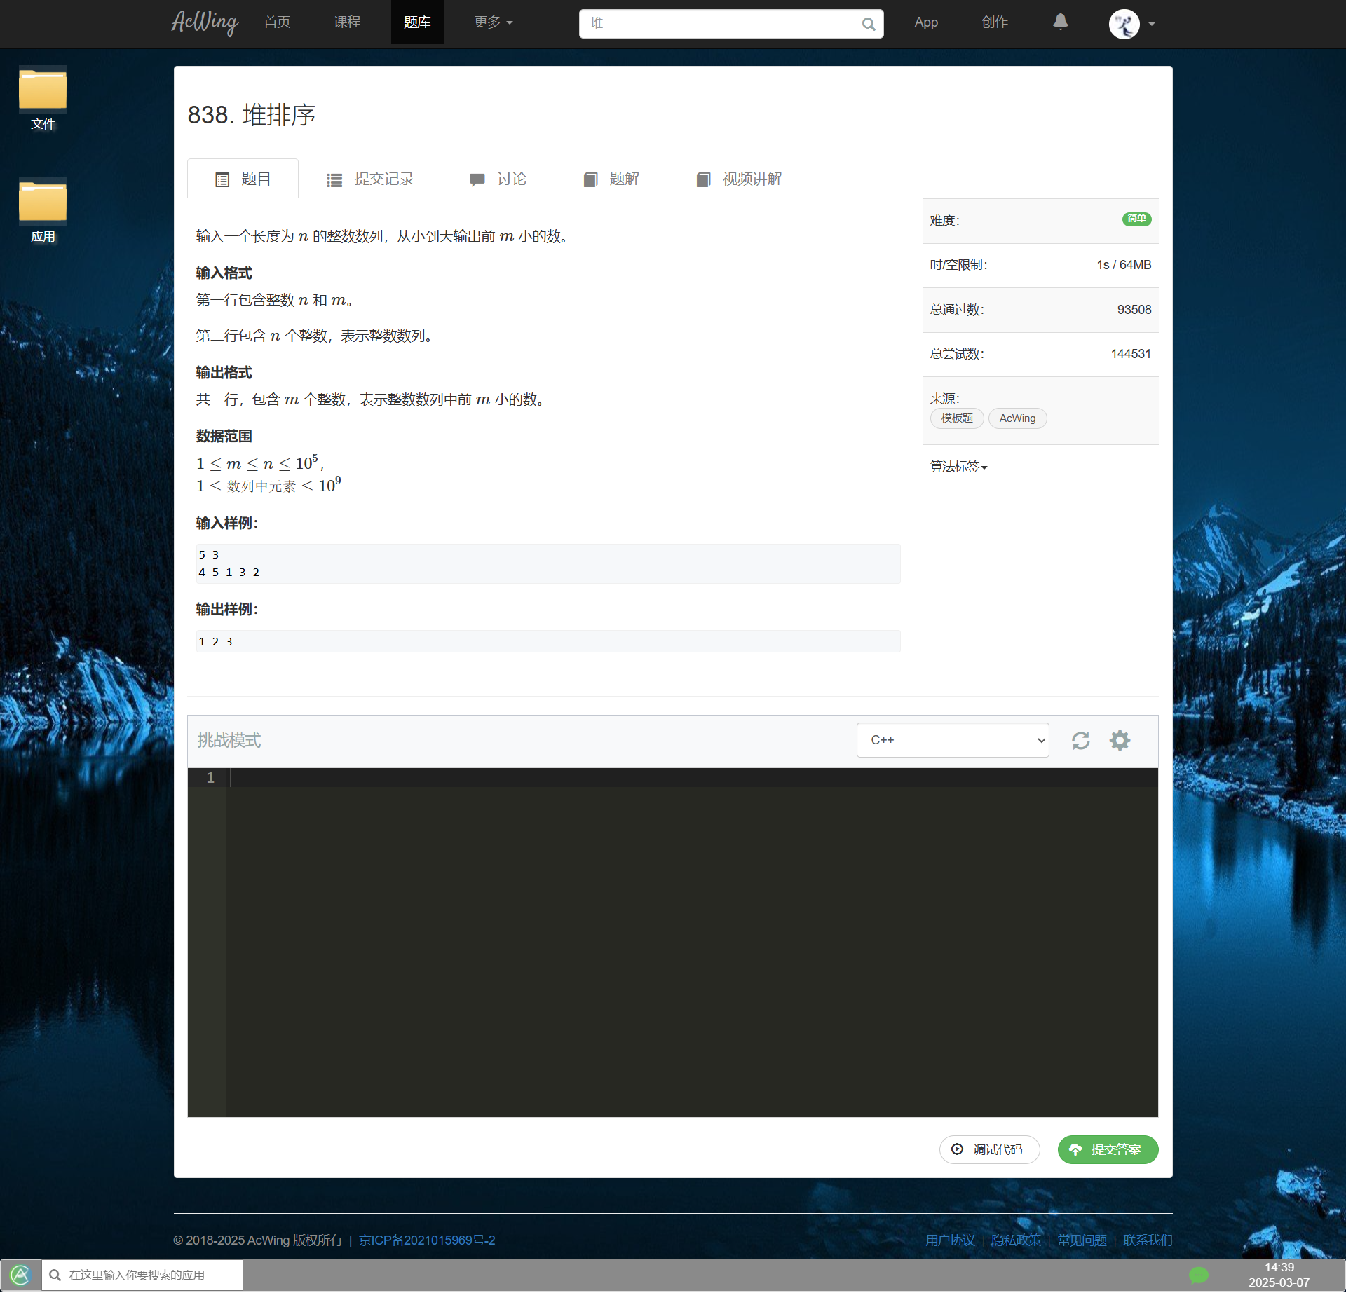Click the 挑战模式 label
The image size is (1346, 1293).
point(229,741)
